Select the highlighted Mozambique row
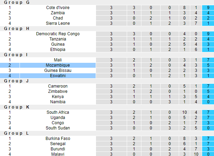This screenshot has width=214, height=156. coord(58,65)
